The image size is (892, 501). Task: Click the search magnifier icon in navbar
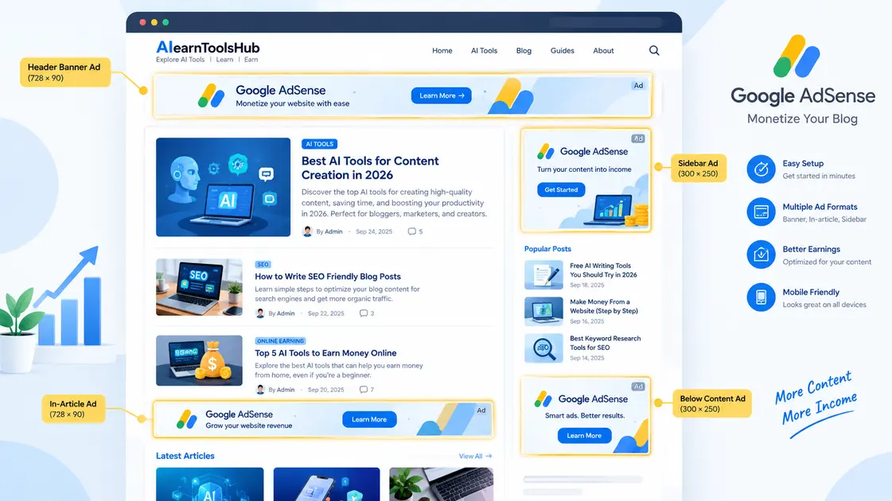click(654, 51)
